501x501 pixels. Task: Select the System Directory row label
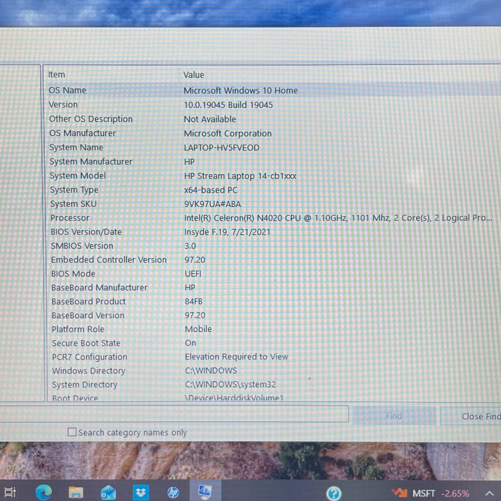[85, 385]
